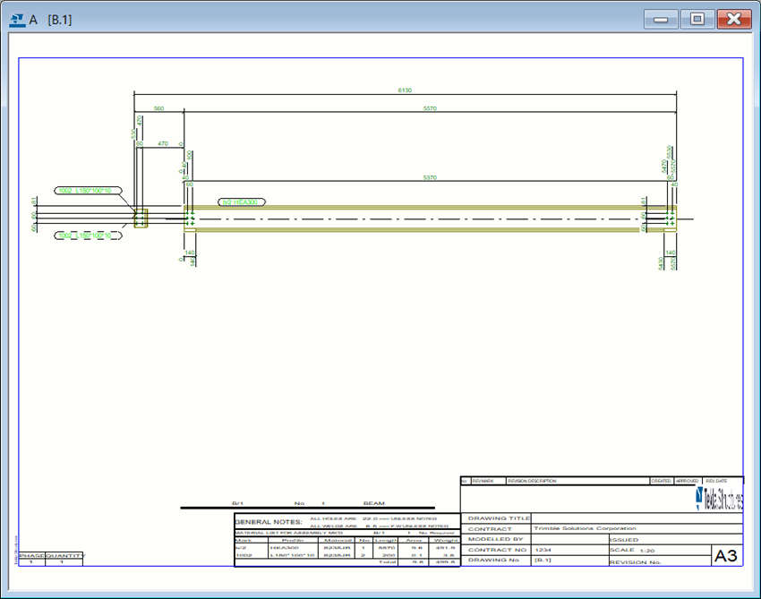Select the 5370 dimension value
This screenshot has width=761, height=599.
tap(432, 177)
